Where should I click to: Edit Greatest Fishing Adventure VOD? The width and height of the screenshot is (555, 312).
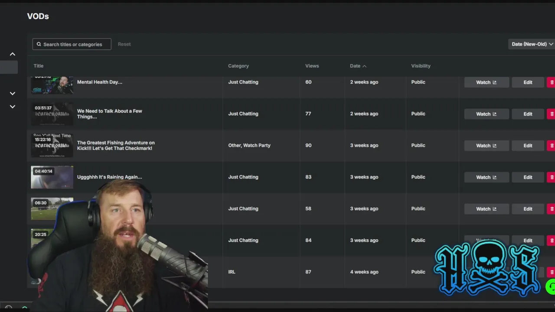pos(528,146)
